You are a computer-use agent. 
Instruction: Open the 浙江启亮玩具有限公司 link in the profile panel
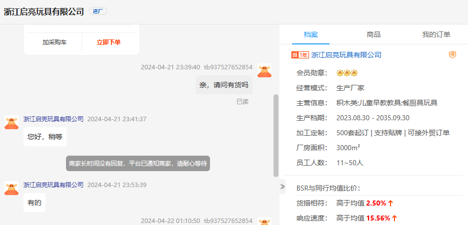coord(346,55)
